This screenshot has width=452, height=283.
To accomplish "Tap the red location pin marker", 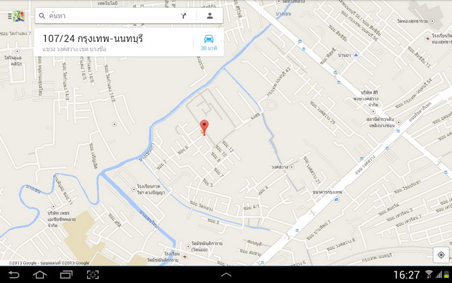I will coord(204,127).
